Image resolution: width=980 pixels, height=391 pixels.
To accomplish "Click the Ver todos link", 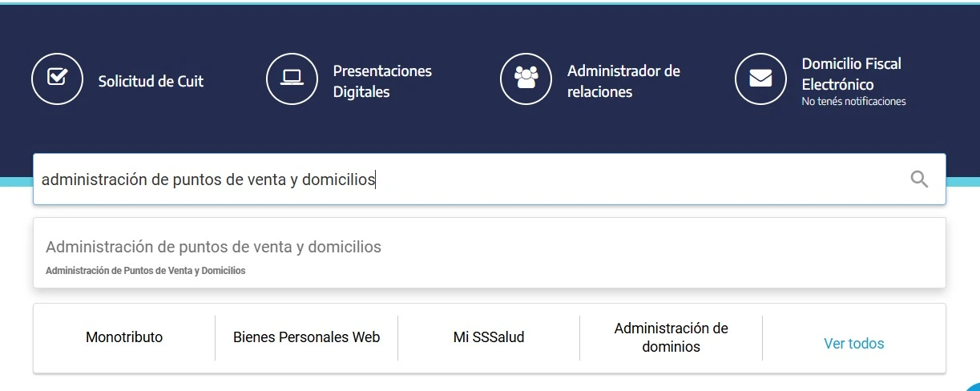I will 854,344.
